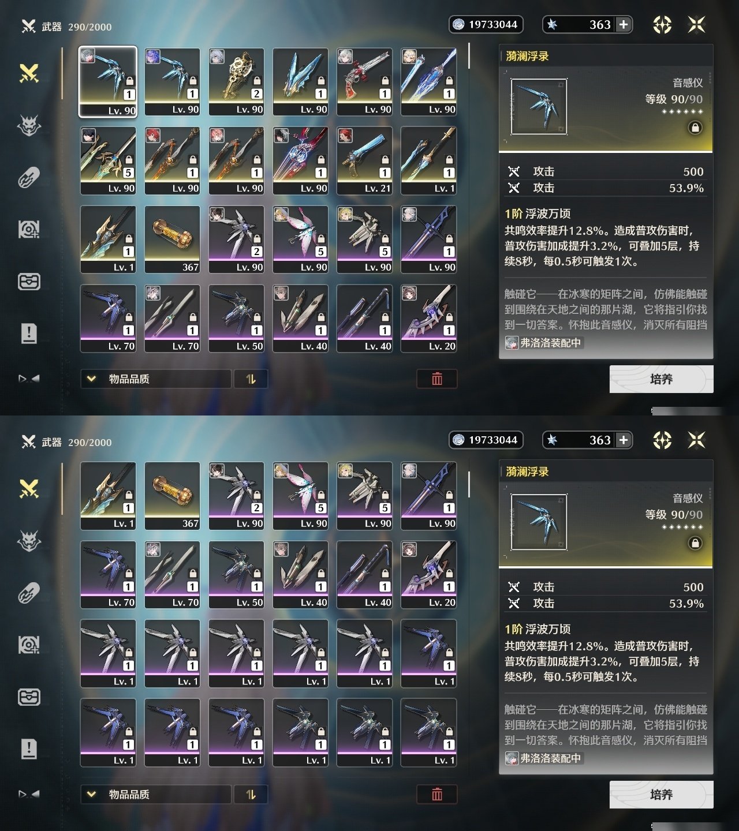The image size is (739, 831).
Task: Toggle weapon lock in lower 漪澜浮录 detail panel
Action: pos(695,543)
